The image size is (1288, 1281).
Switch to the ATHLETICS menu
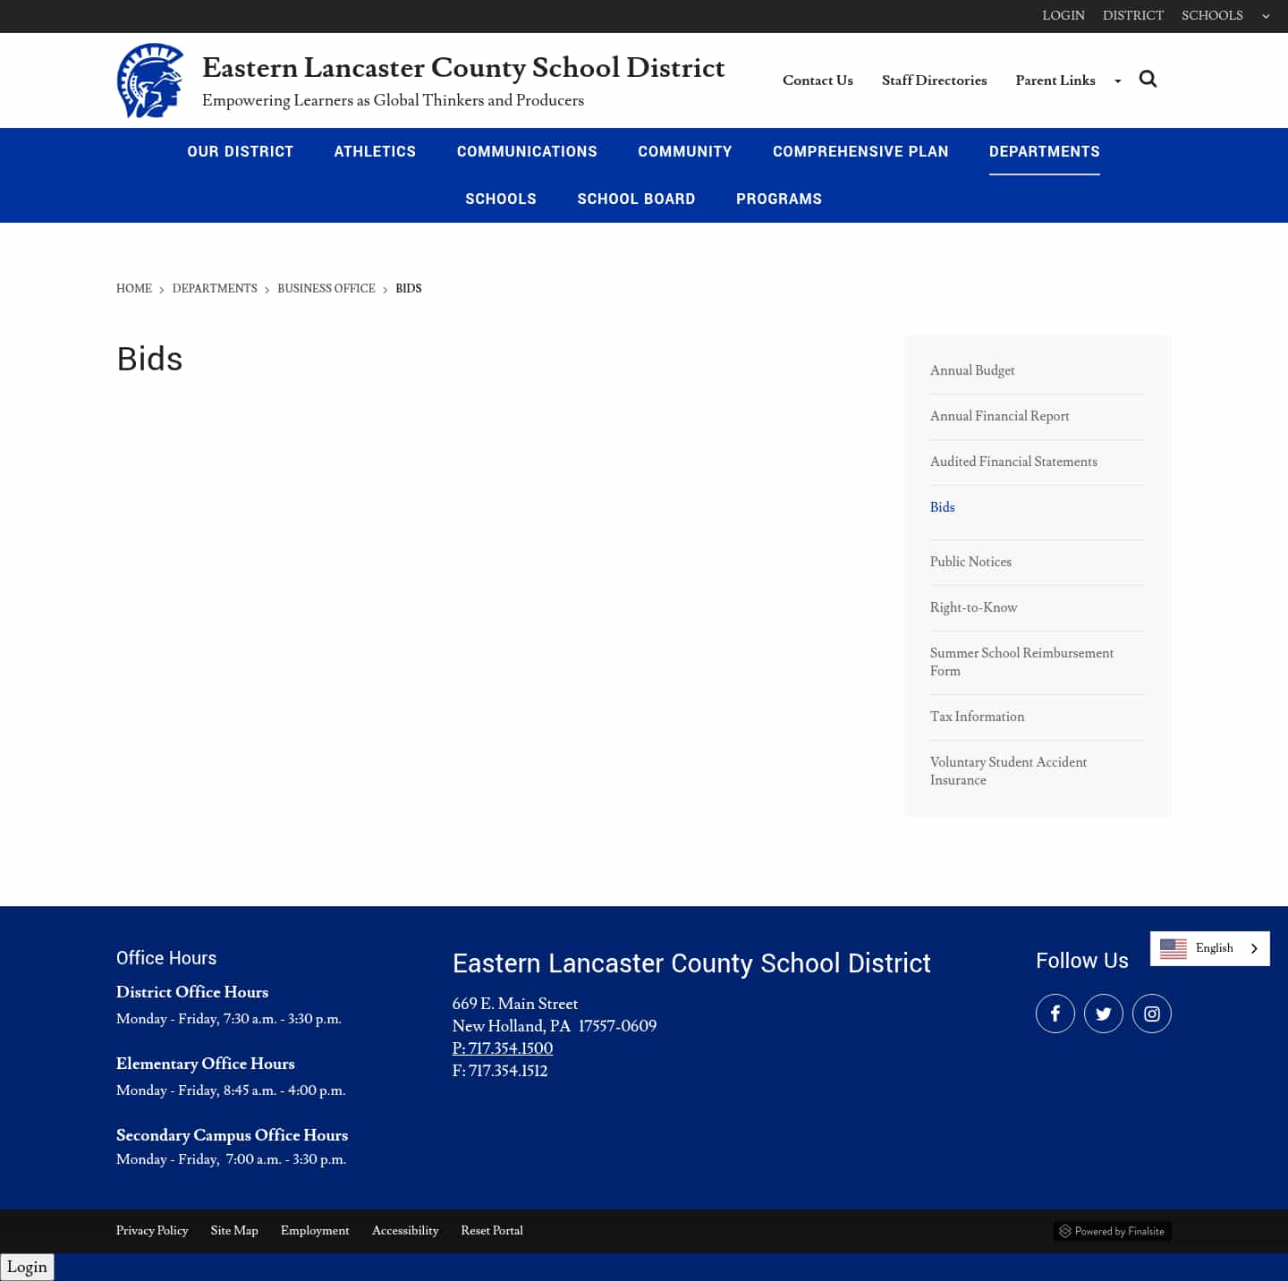click(375, 151)
